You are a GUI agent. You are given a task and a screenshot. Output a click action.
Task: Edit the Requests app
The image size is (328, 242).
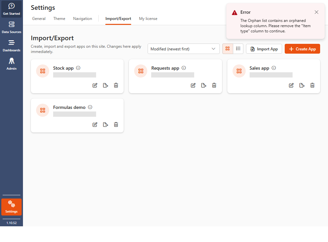pos(193,85)
